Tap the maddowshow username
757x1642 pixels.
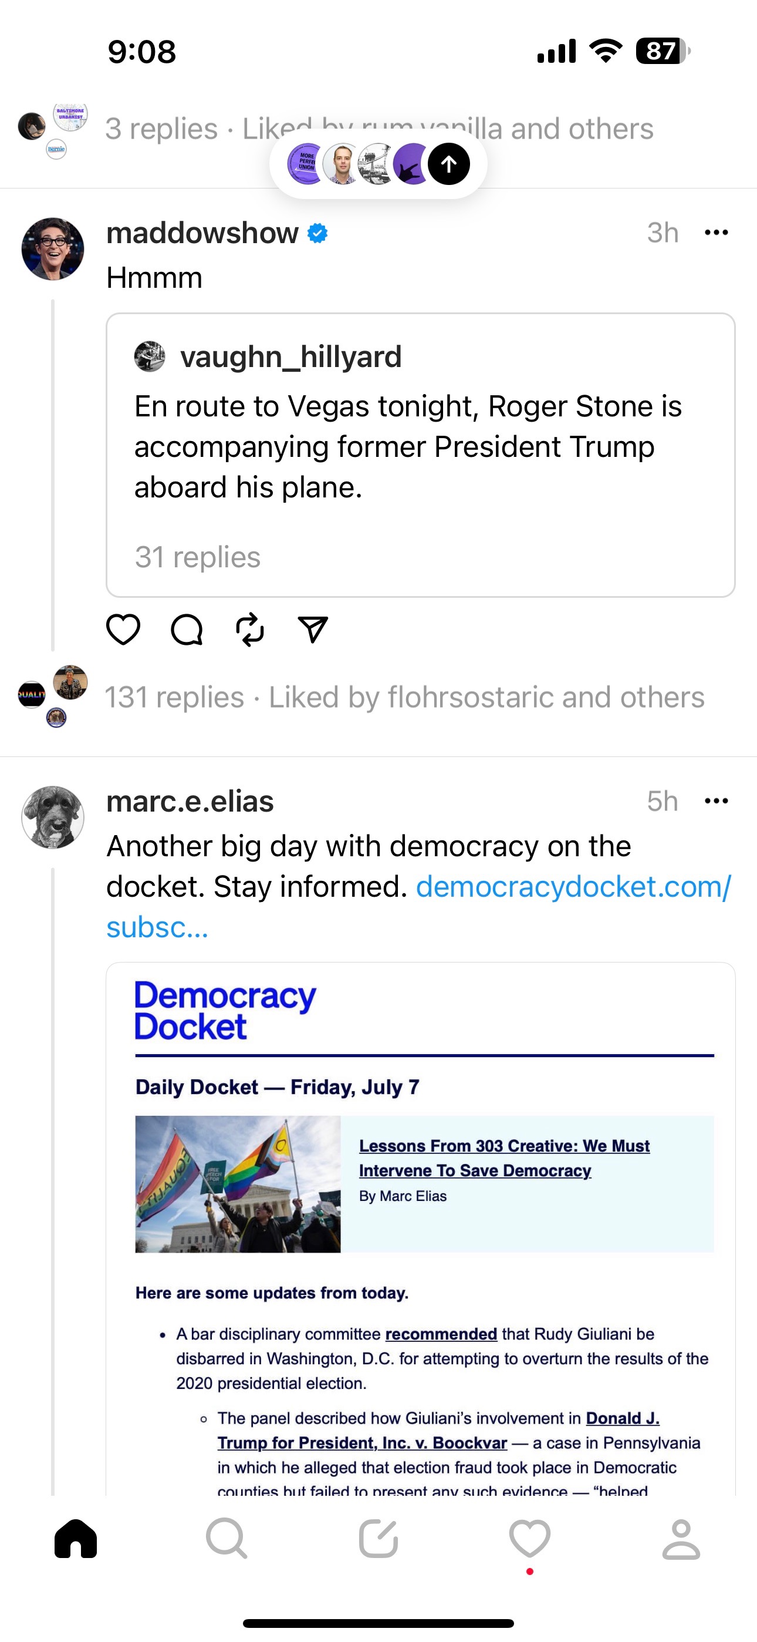(202, 233)
